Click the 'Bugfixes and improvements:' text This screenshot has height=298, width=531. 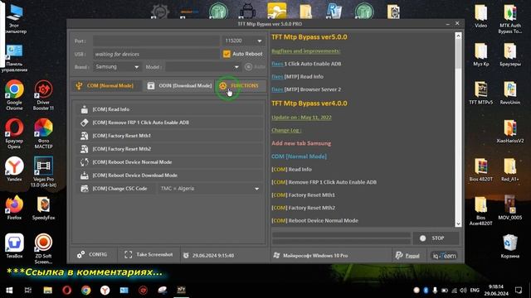point(306,51)
